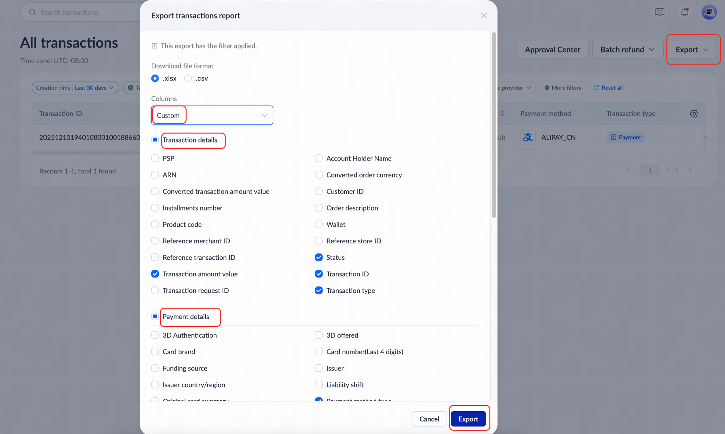Open the Columns Custom dropdown
Viewport: 725px width, 434px height.
click(x=212, y=115)
